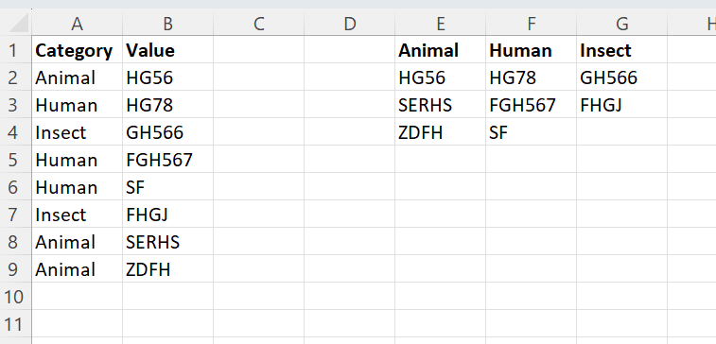Select column B header
This screenshot has height=344, width=716.
167,24
